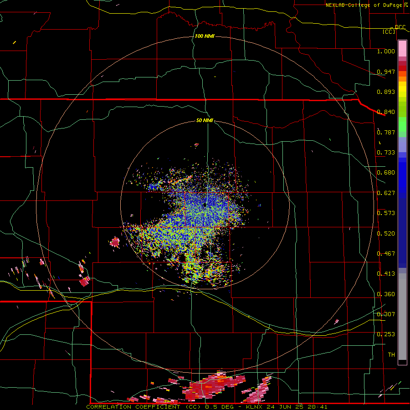Click the black KLNX radar site dot
The height and width of the screenshot is (410, 410).
click(205, 205)
